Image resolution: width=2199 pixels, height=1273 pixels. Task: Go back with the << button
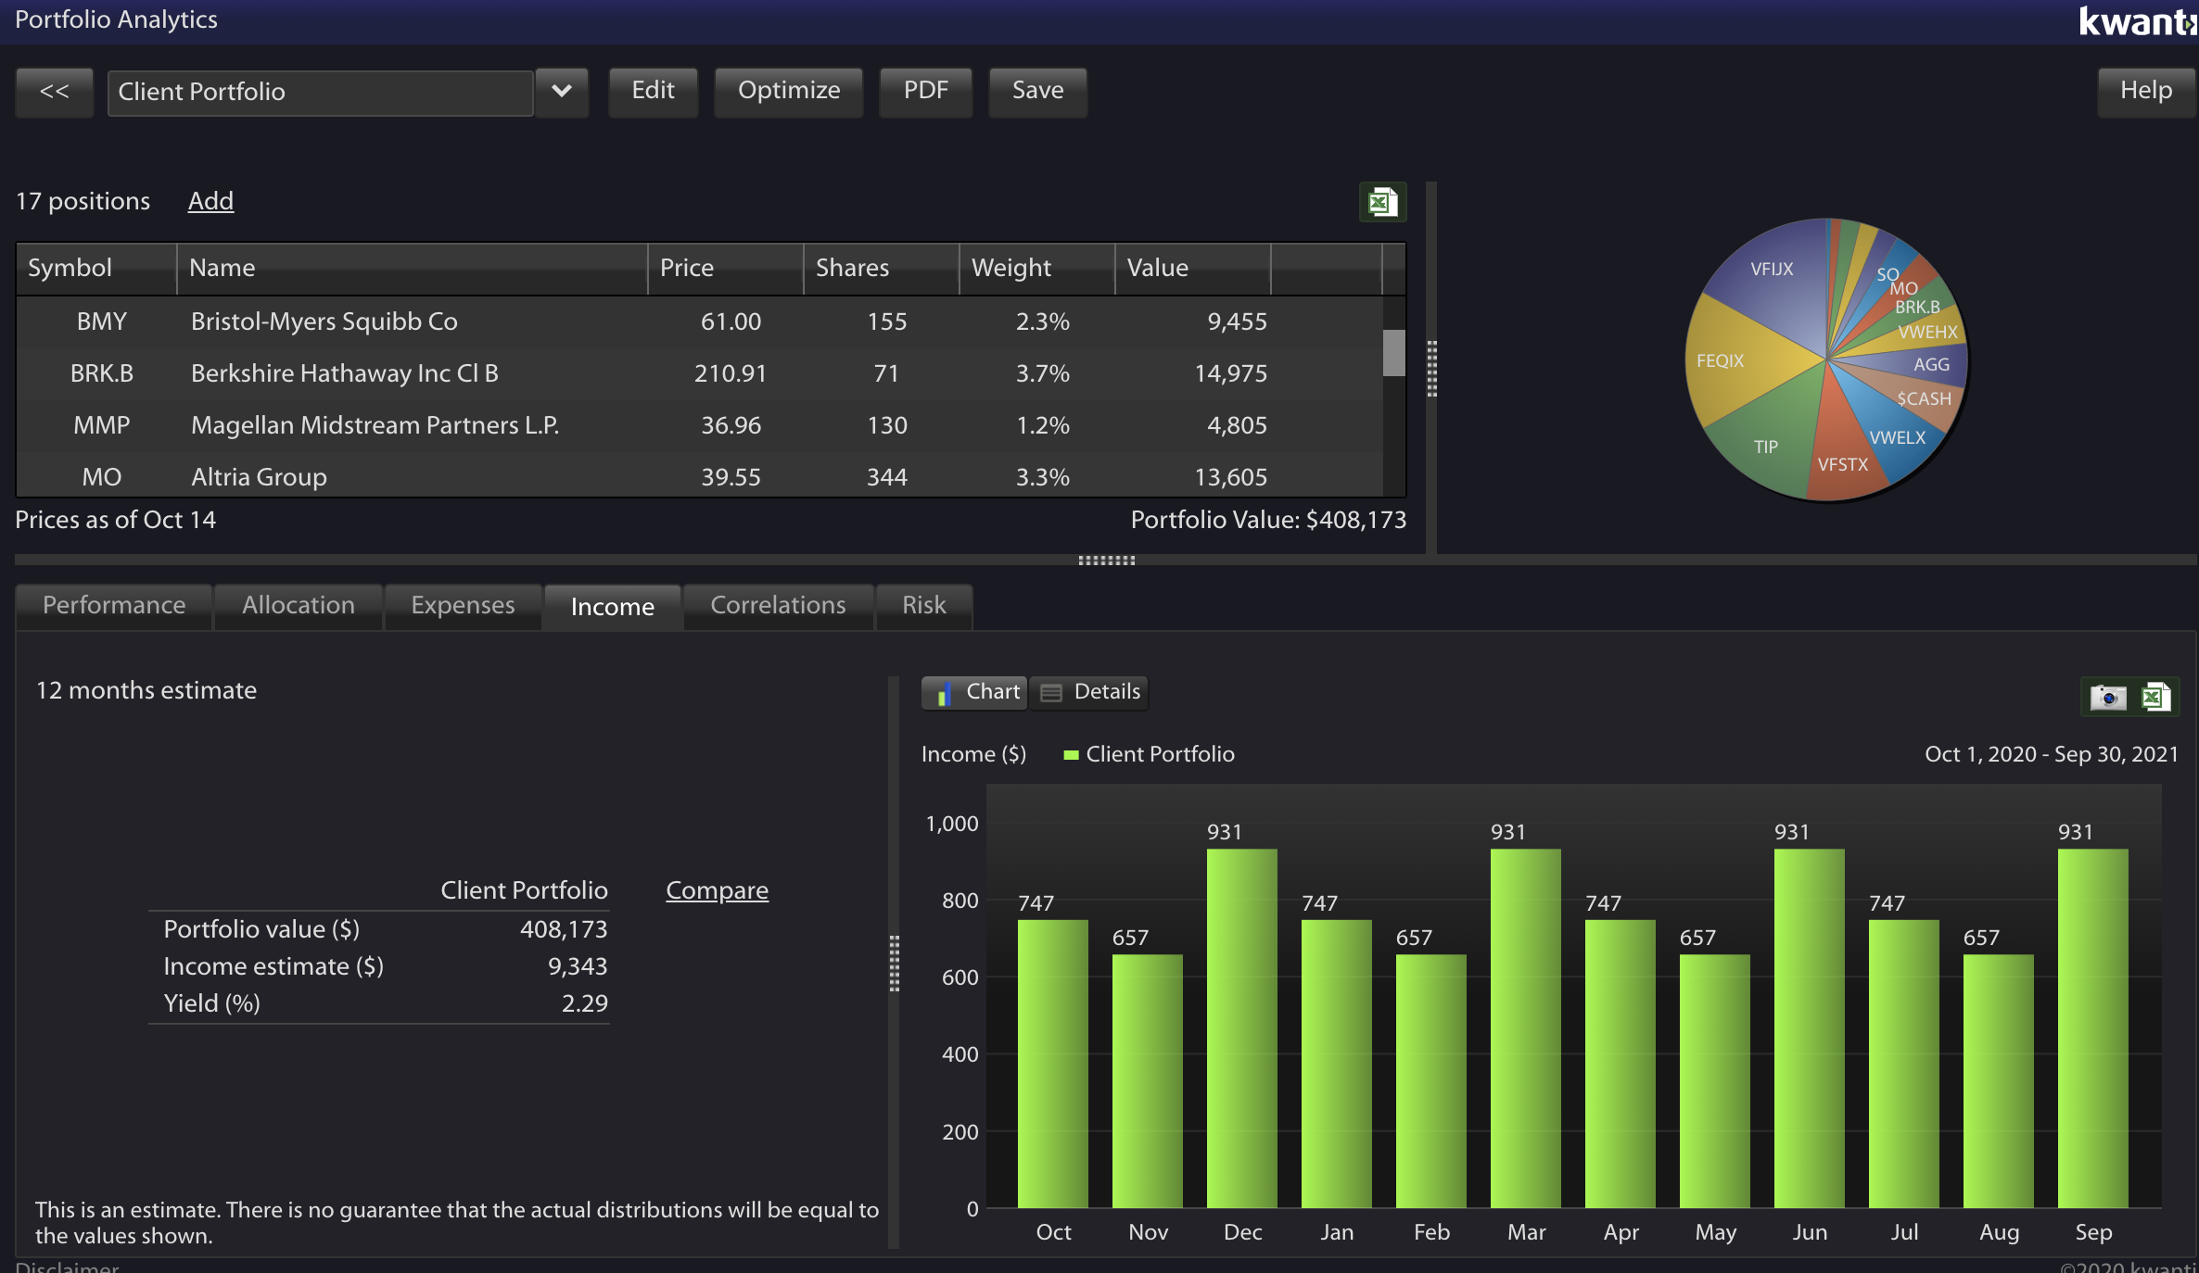55,92
